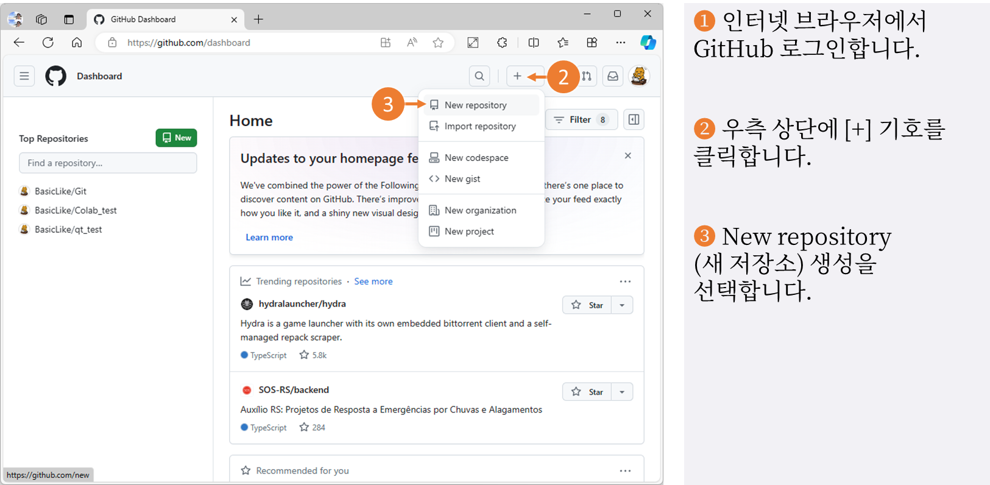Open a new browser tab

click(x=258, y=19)
